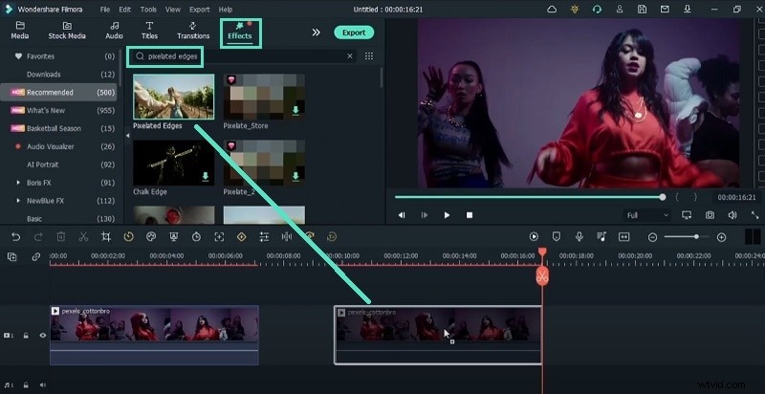Click the preview volume speaker icon
The width and height of the screenshot is (765, 394).
pyautogui.click(x=732, y=215)
